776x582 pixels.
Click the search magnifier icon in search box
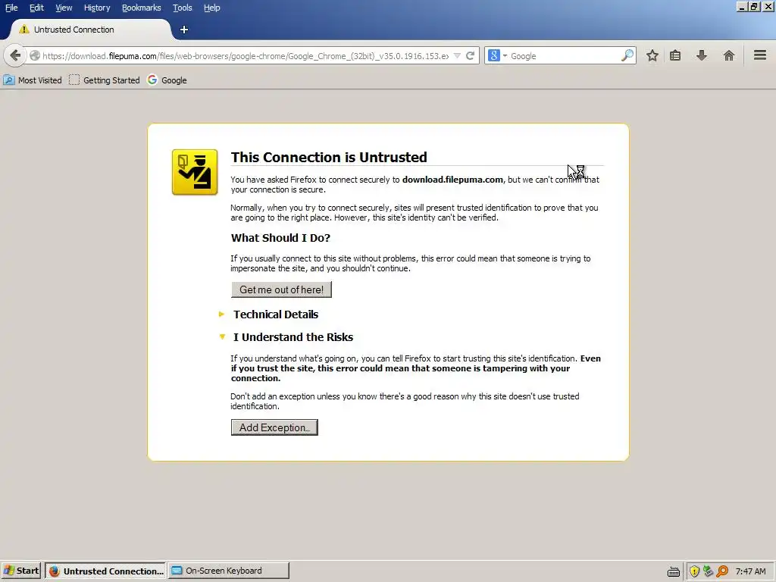(627, 55)
